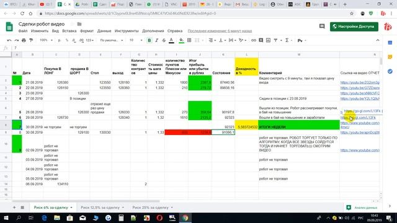Print the spreadsheet via printer icon

[24, 40]
